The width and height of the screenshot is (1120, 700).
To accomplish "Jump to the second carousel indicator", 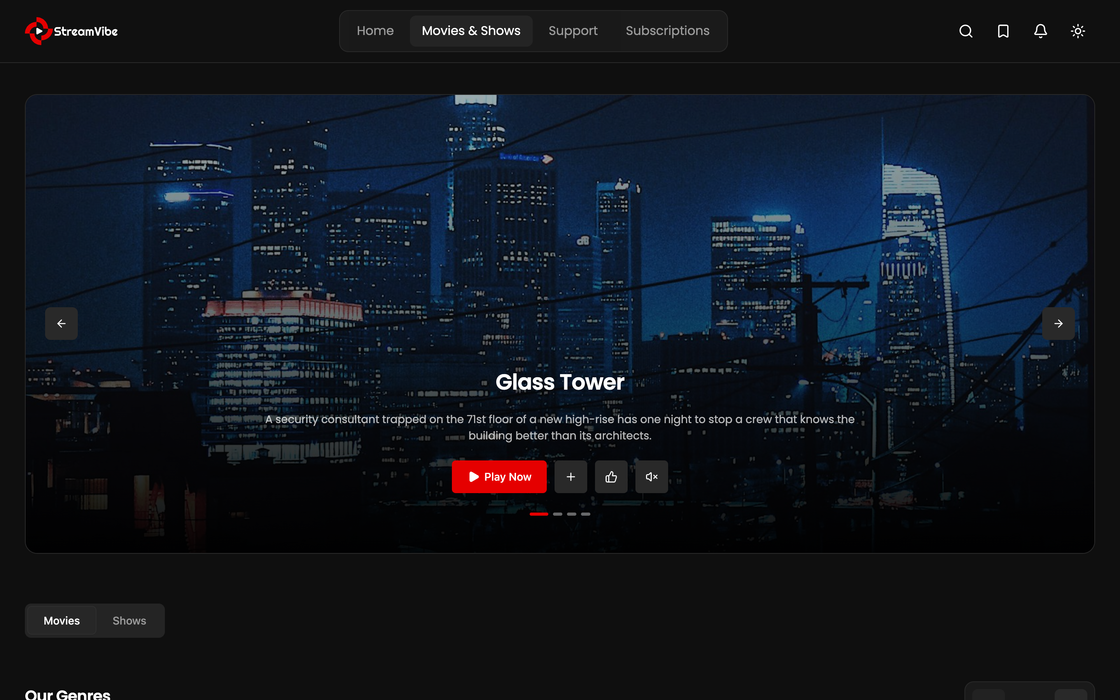I will (x=558, y=514).
